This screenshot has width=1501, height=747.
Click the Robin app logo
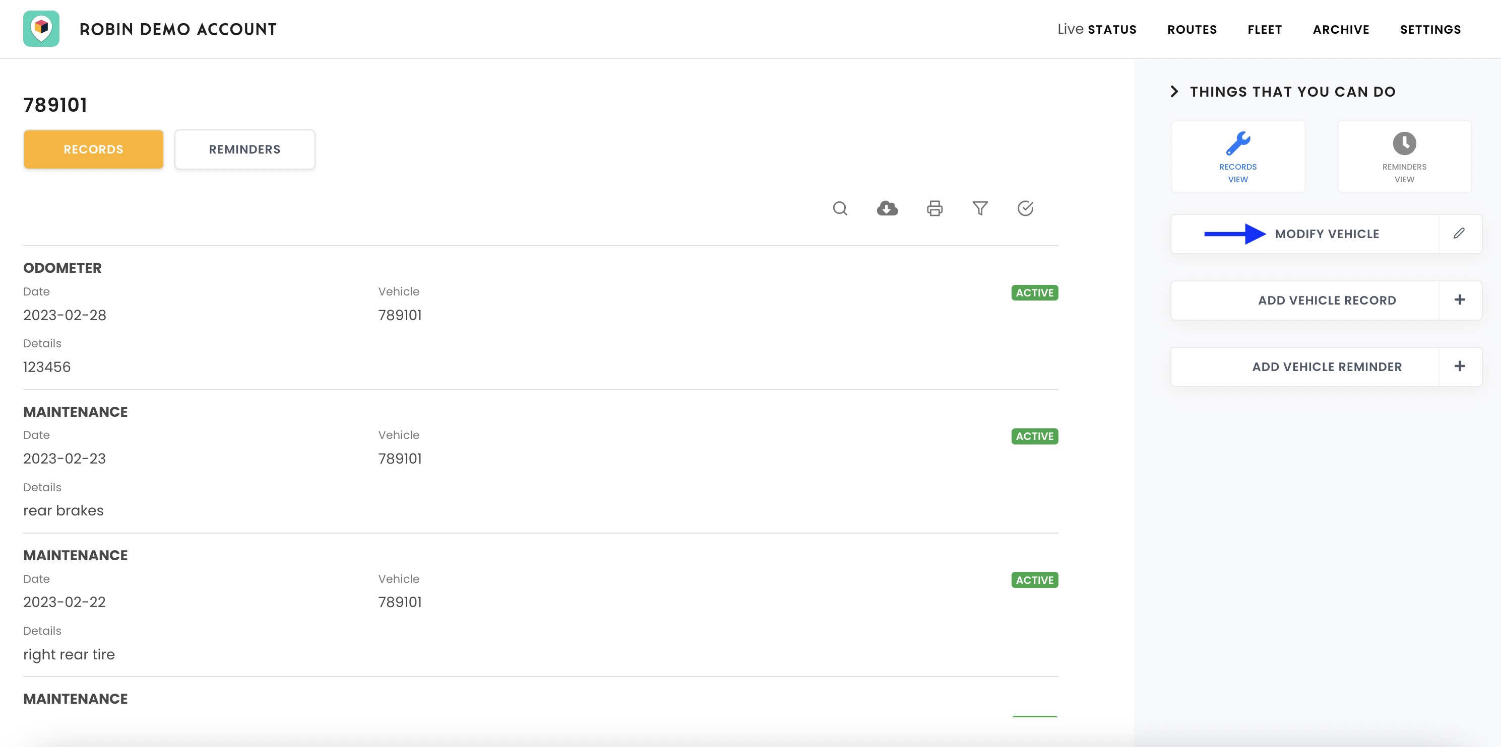(41, 29)
